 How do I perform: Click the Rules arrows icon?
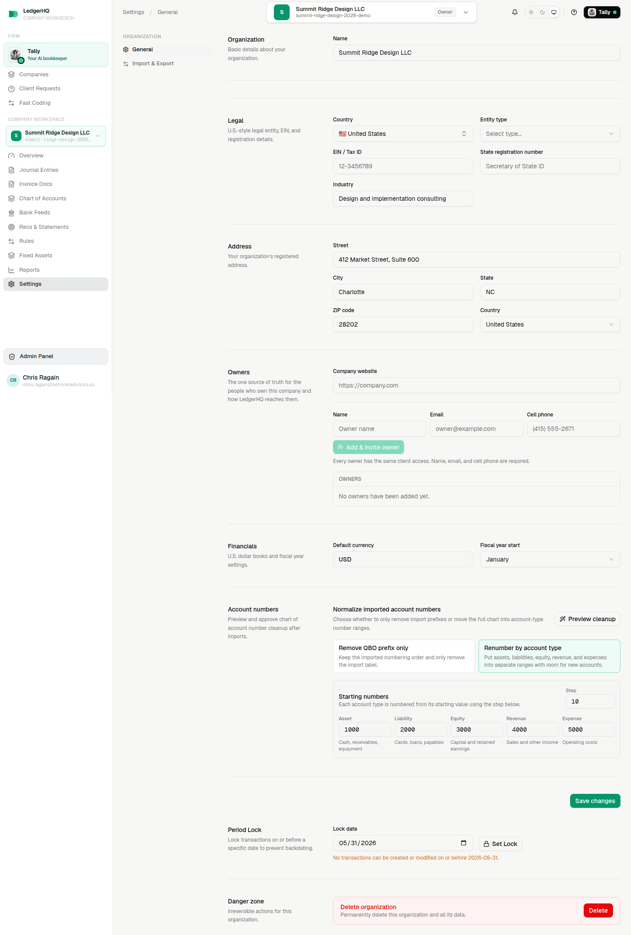[x=11, y=241]
